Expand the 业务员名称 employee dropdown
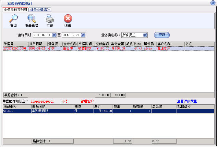 (145, 35)
